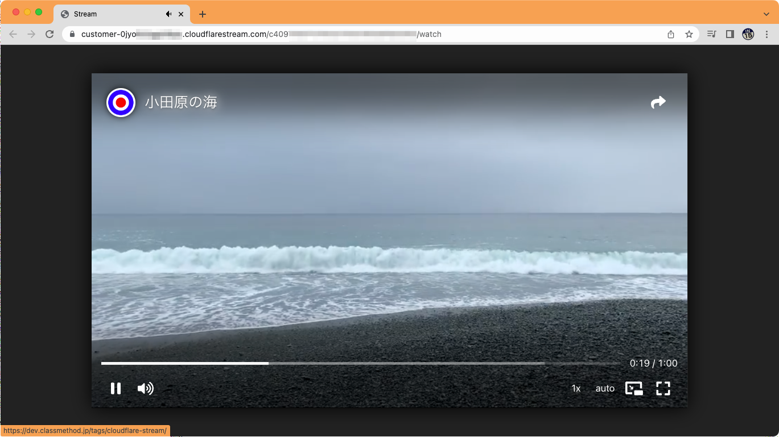Toggle Chrome's side panel
This screenshot has width=779, height=437.
point(729,34)
